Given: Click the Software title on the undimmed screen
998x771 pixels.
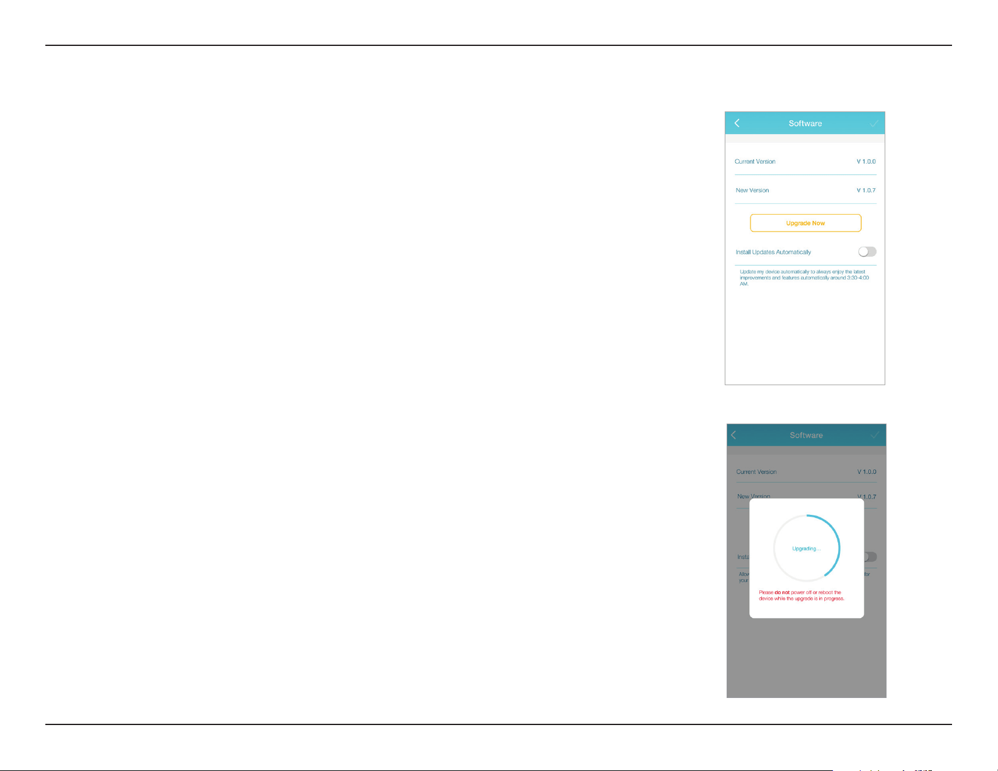Looking at the screenshot, I should click(x=805, y=123).
